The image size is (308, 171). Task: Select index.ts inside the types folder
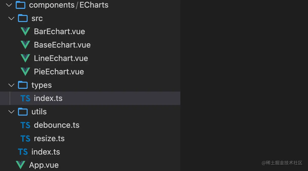tap(48, 98)
